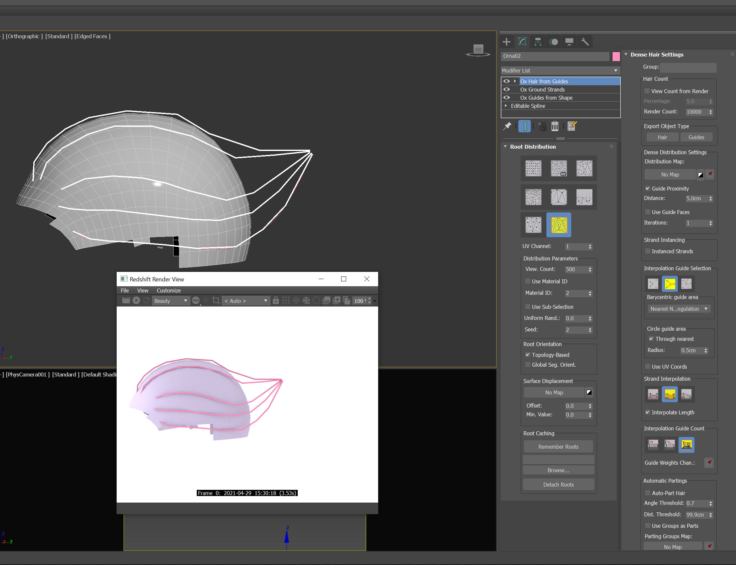Open the Utilities wrench panel tab
This screenshot has width=736, height=565.
click(585, 42)
